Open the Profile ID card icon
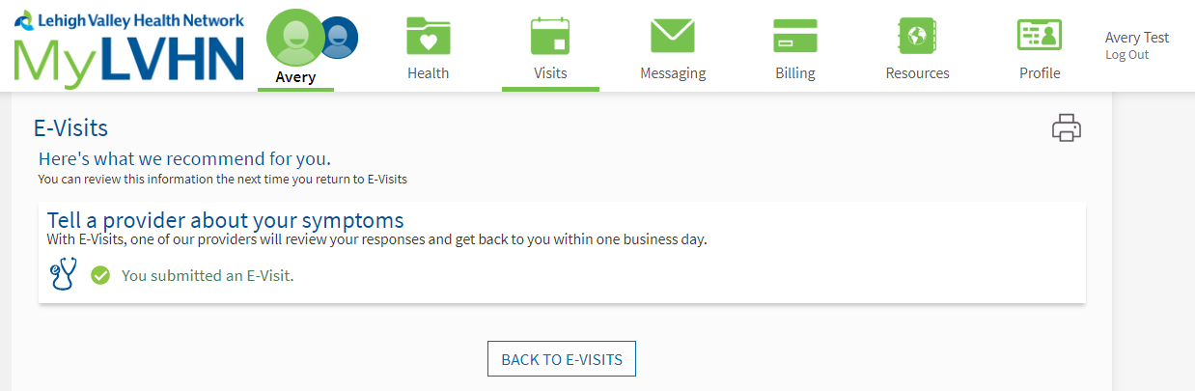The image size is (1195, 391). click(x=1040, y=37)
